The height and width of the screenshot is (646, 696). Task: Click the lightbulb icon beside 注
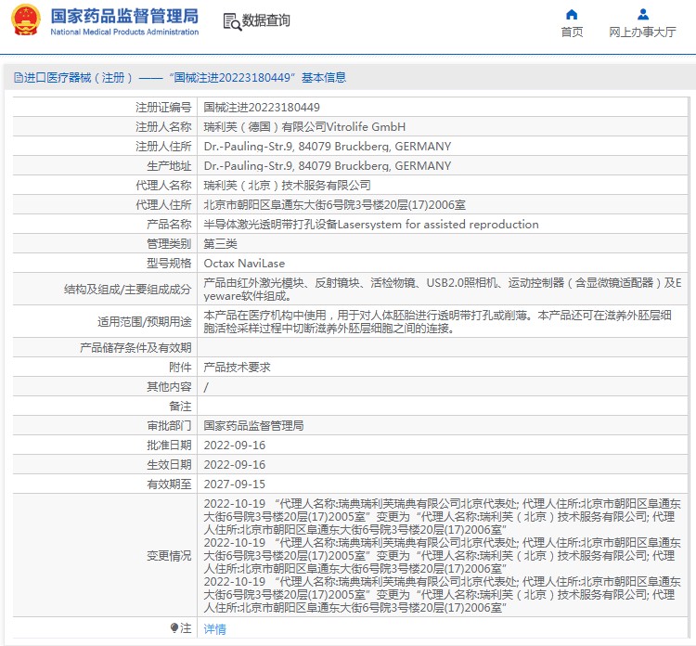[x=174, y=627]
